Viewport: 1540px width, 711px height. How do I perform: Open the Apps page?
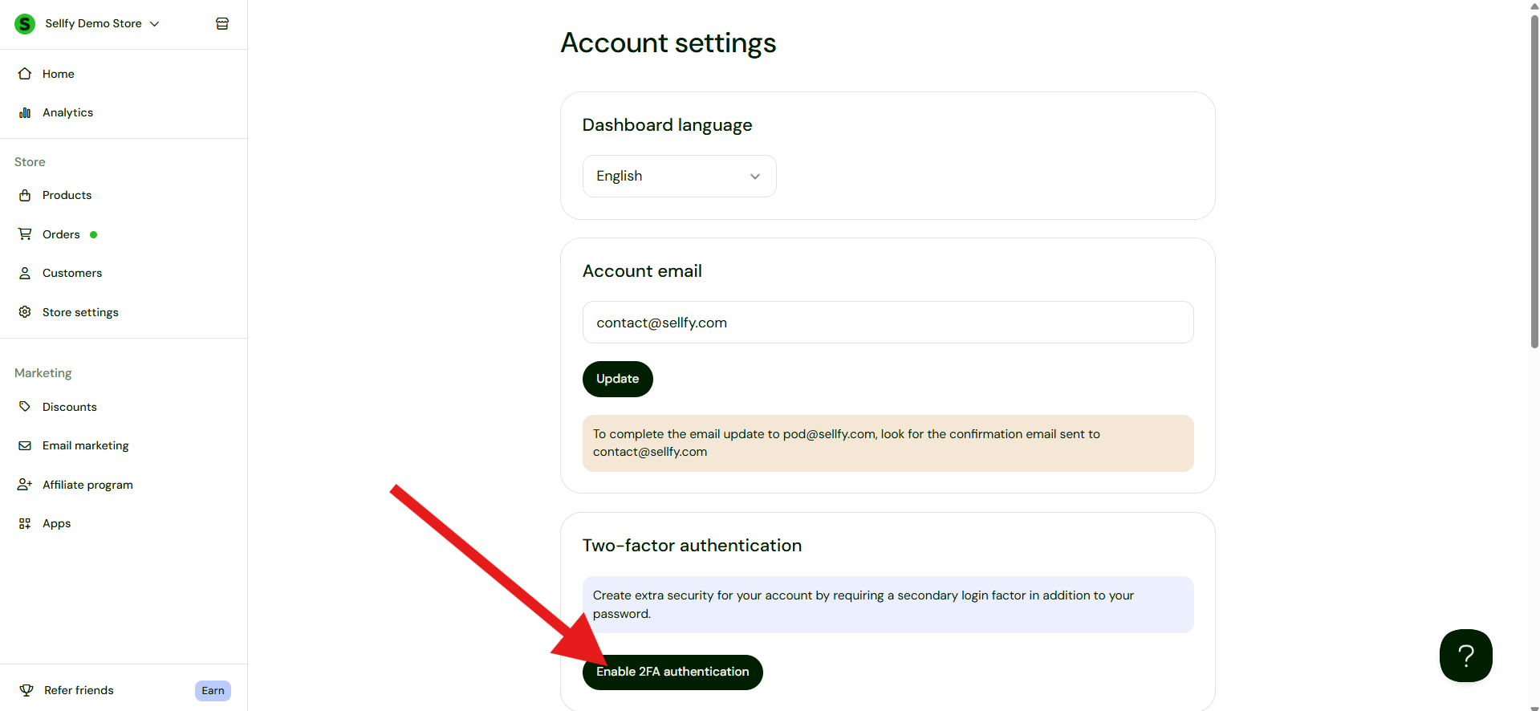point(57,524)
